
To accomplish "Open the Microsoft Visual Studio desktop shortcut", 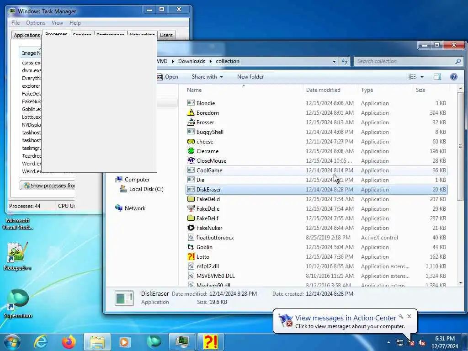I will coord(18,223).
